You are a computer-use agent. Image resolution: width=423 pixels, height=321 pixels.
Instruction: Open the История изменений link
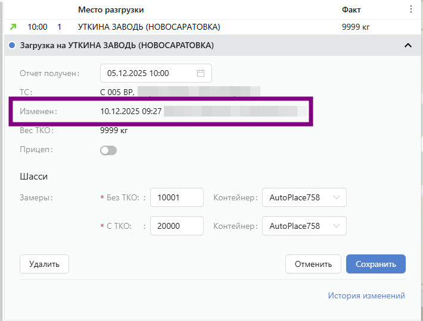pyautogui.click(x=366, y=295)
